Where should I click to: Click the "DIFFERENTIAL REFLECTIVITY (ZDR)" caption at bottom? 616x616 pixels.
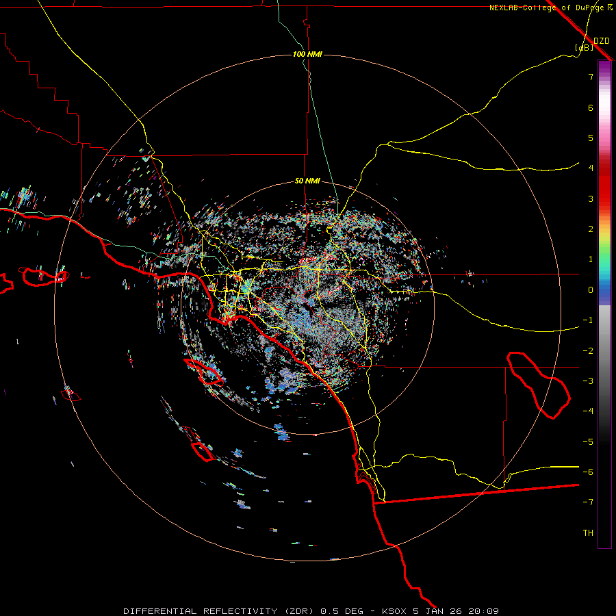(219, 611)
